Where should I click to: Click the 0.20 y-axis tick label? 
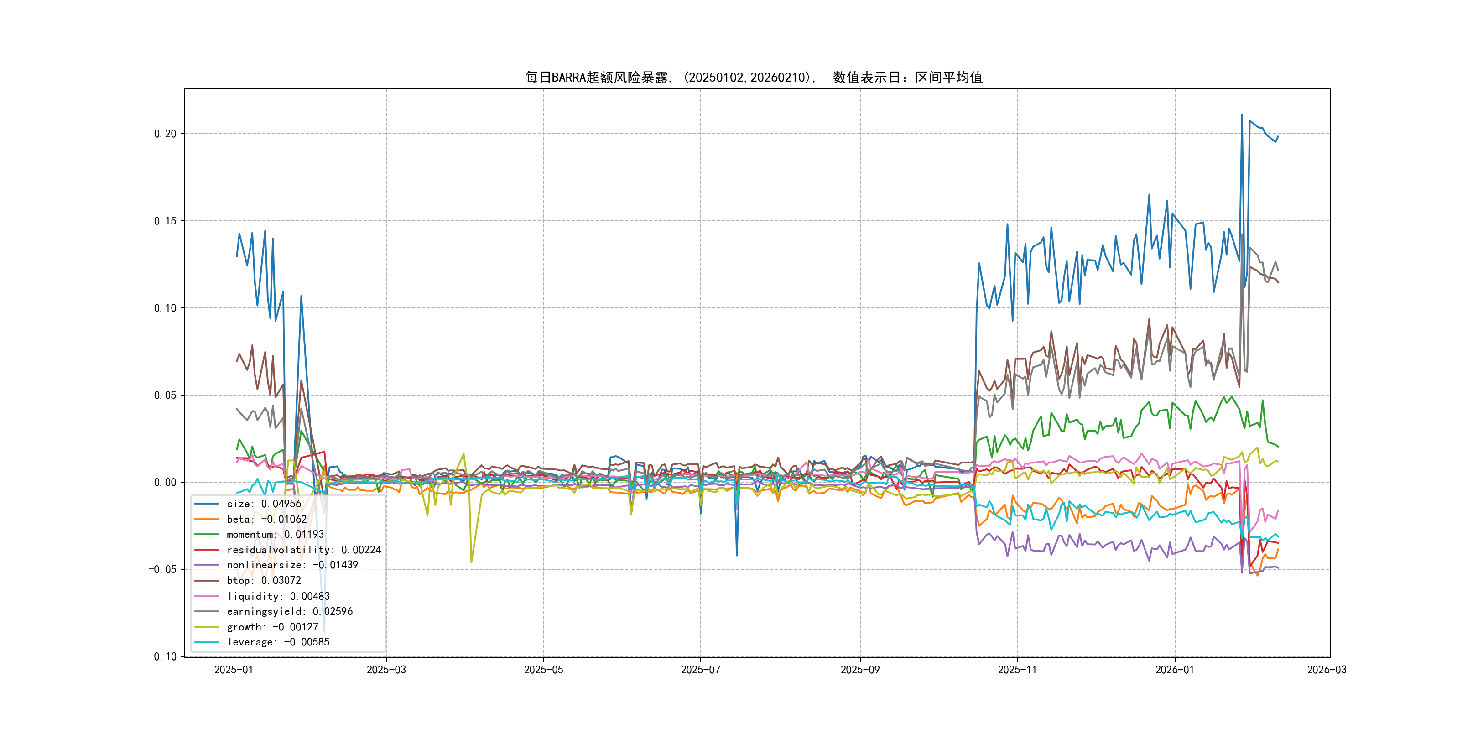coord(165,134)
